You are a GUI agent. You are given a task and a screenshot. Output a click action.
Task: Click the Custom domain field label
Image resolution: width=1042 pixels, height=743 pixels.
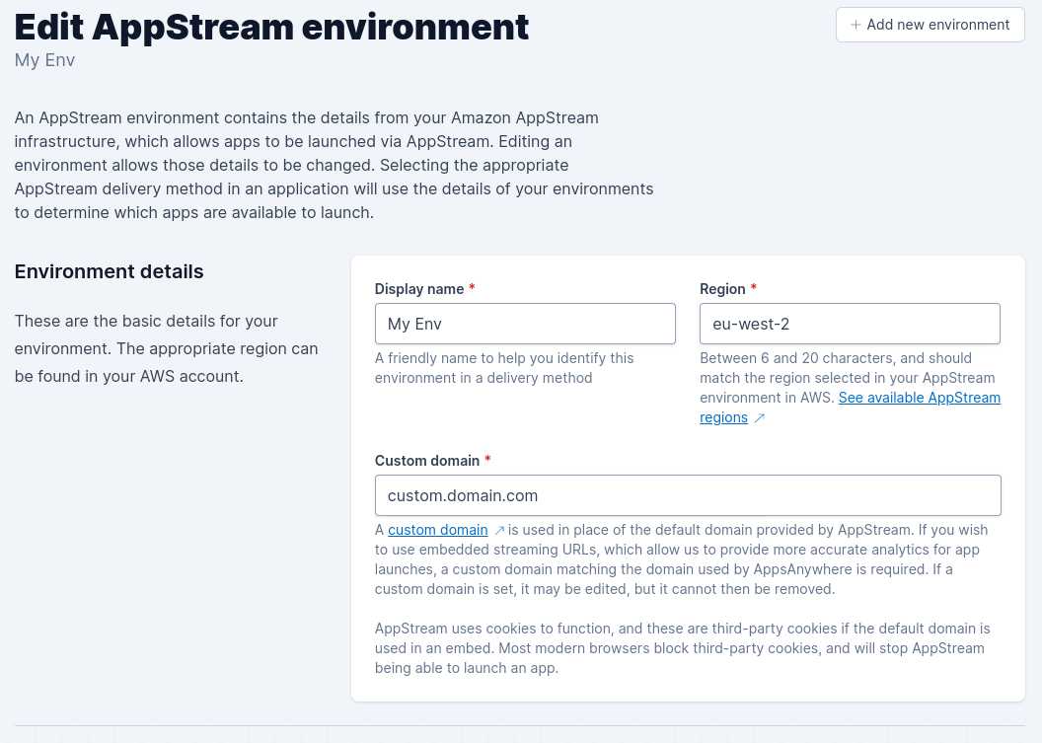tap(426, 461)
